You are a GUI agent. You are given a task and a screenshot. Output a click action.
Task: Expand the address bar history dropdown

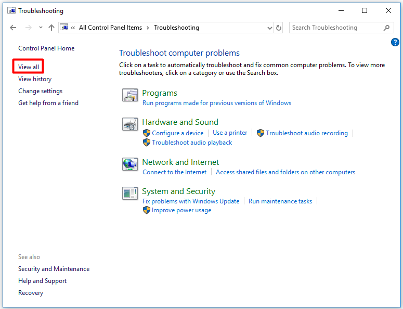[269, 28]
